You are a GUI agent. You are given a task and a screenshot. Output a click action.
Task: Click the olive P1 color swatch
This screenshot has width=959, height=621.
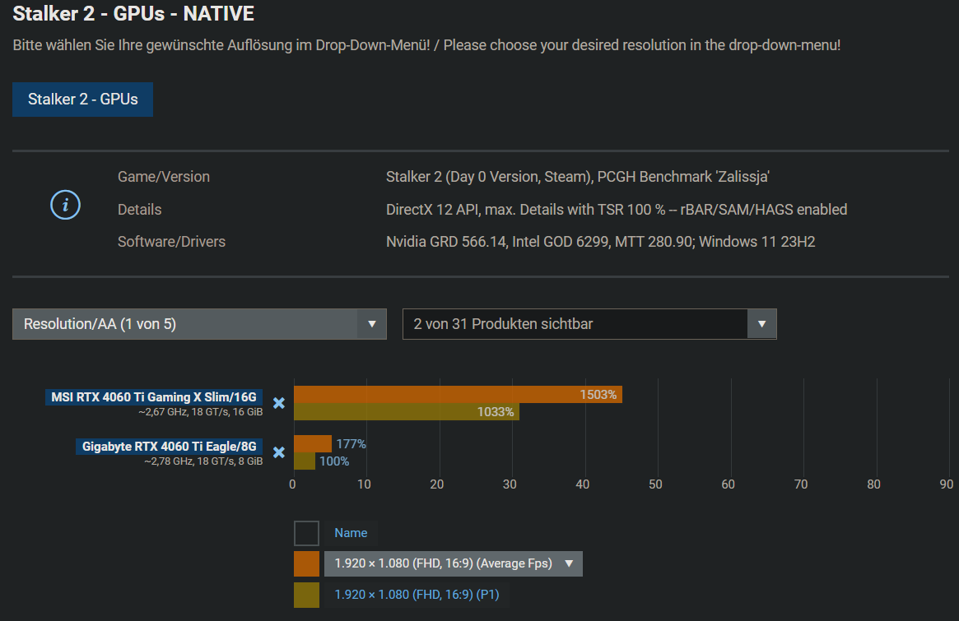(306, 595)
